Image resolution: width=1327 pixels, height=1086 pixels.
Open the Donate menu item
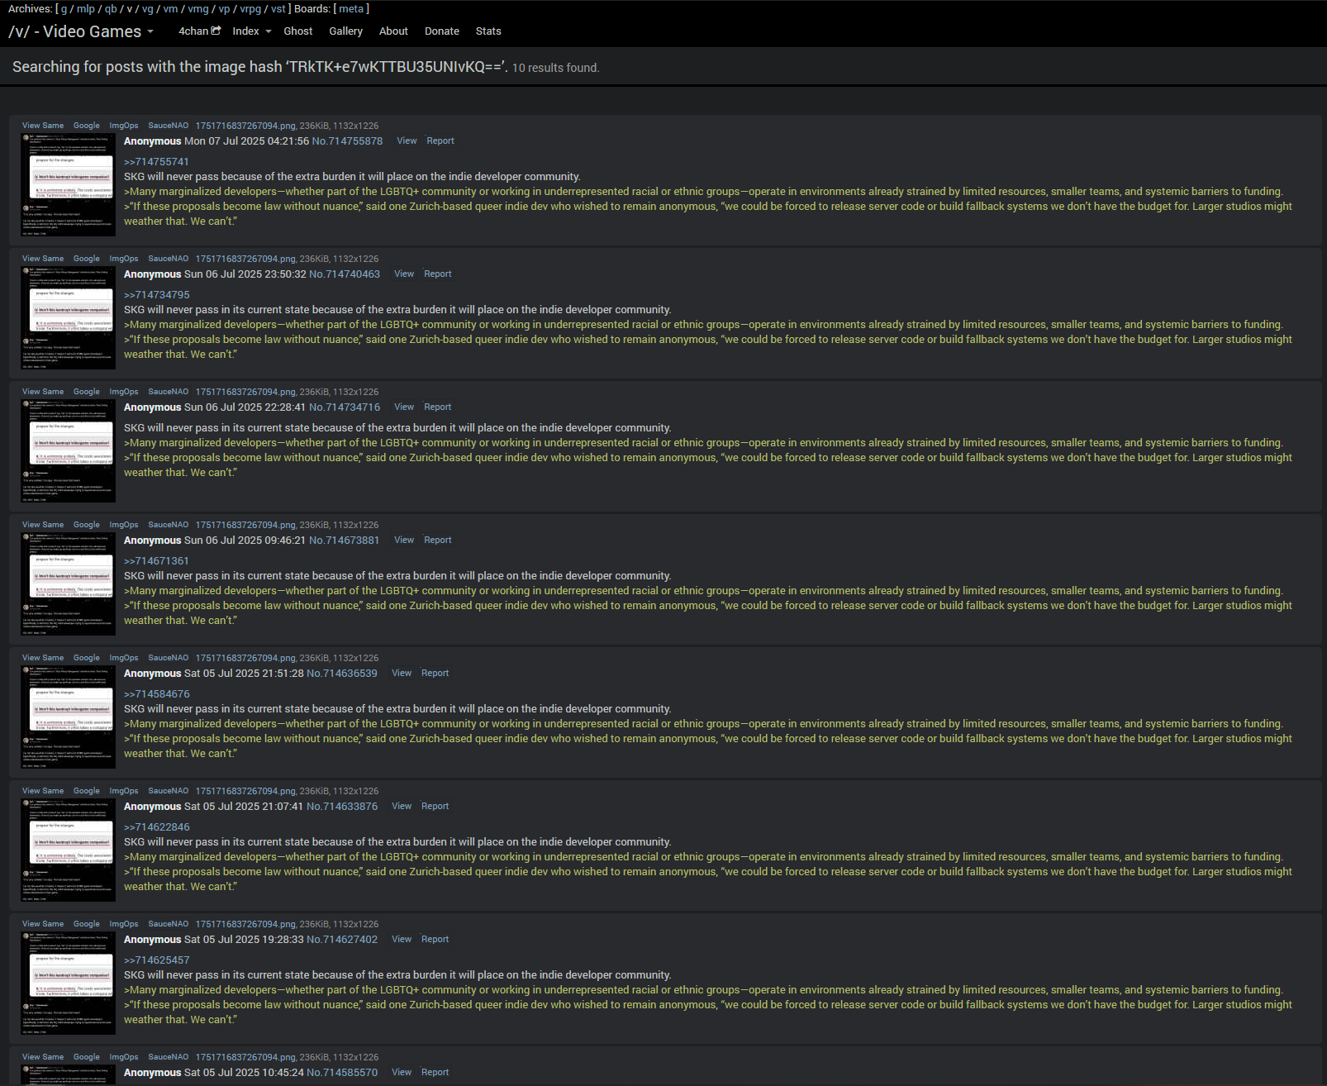coord(442,31)
